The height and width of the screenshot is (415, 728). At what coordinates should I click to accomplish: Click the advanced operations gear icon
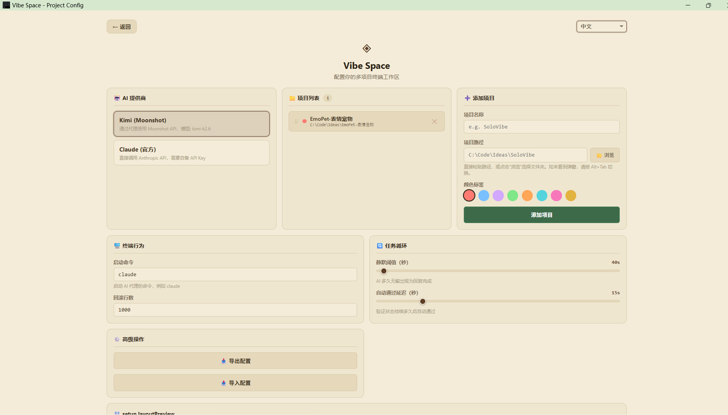pyautogui.click(x=117, y=339)
